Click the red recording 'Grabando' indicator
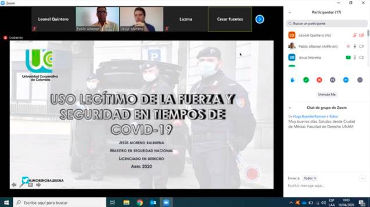Viewport: 370px width, 207px height. [13, 38]
